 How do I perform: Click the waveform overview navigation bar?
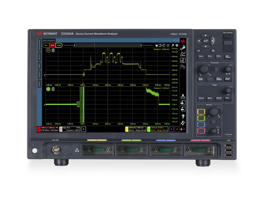pyautogui.click(x=108, y=45)
